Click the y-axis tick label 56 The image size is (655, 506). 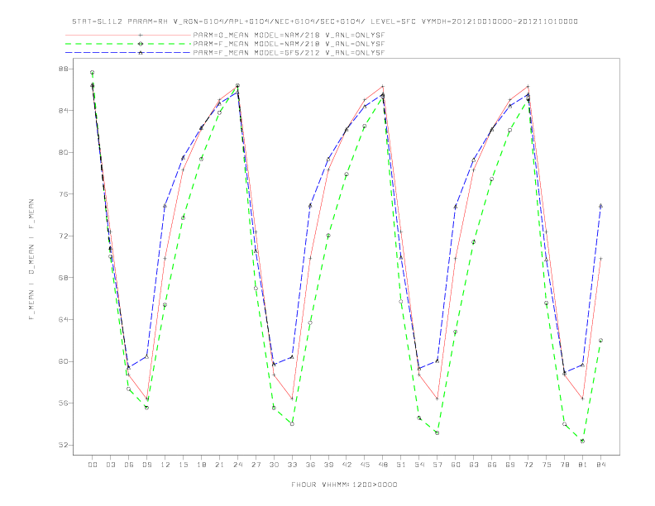63,403
